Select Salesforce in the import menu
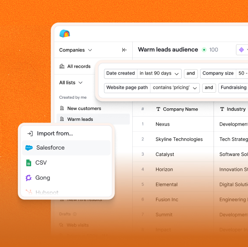The image size is (248, 247). pos(66,148)
